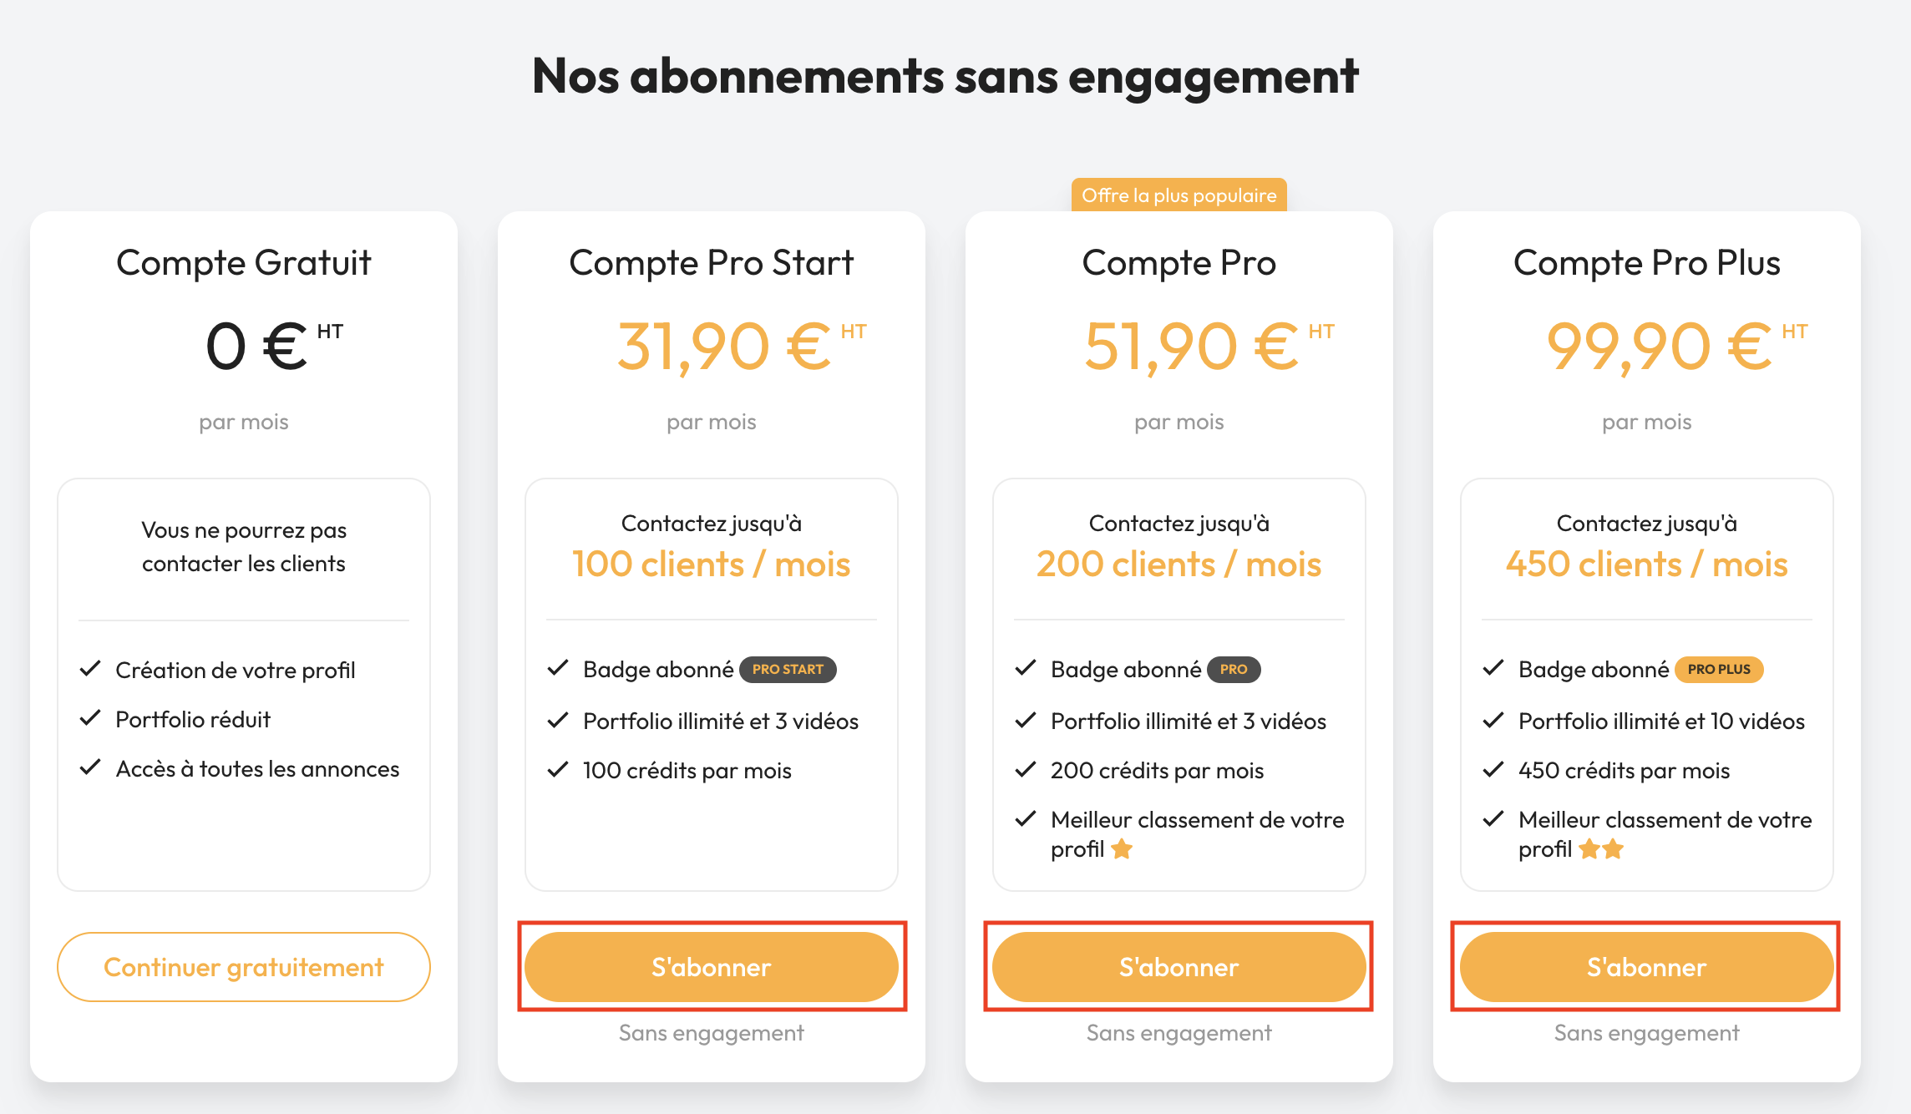Click Nos abonnements sans engagement heading
Viewport: 1911px width, 1114px height.
tap(945, 76)
